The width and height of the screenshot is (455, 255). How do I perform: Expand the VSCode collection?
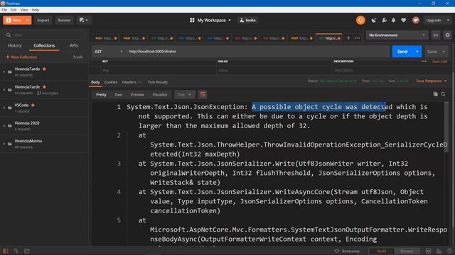pos(4,108)
